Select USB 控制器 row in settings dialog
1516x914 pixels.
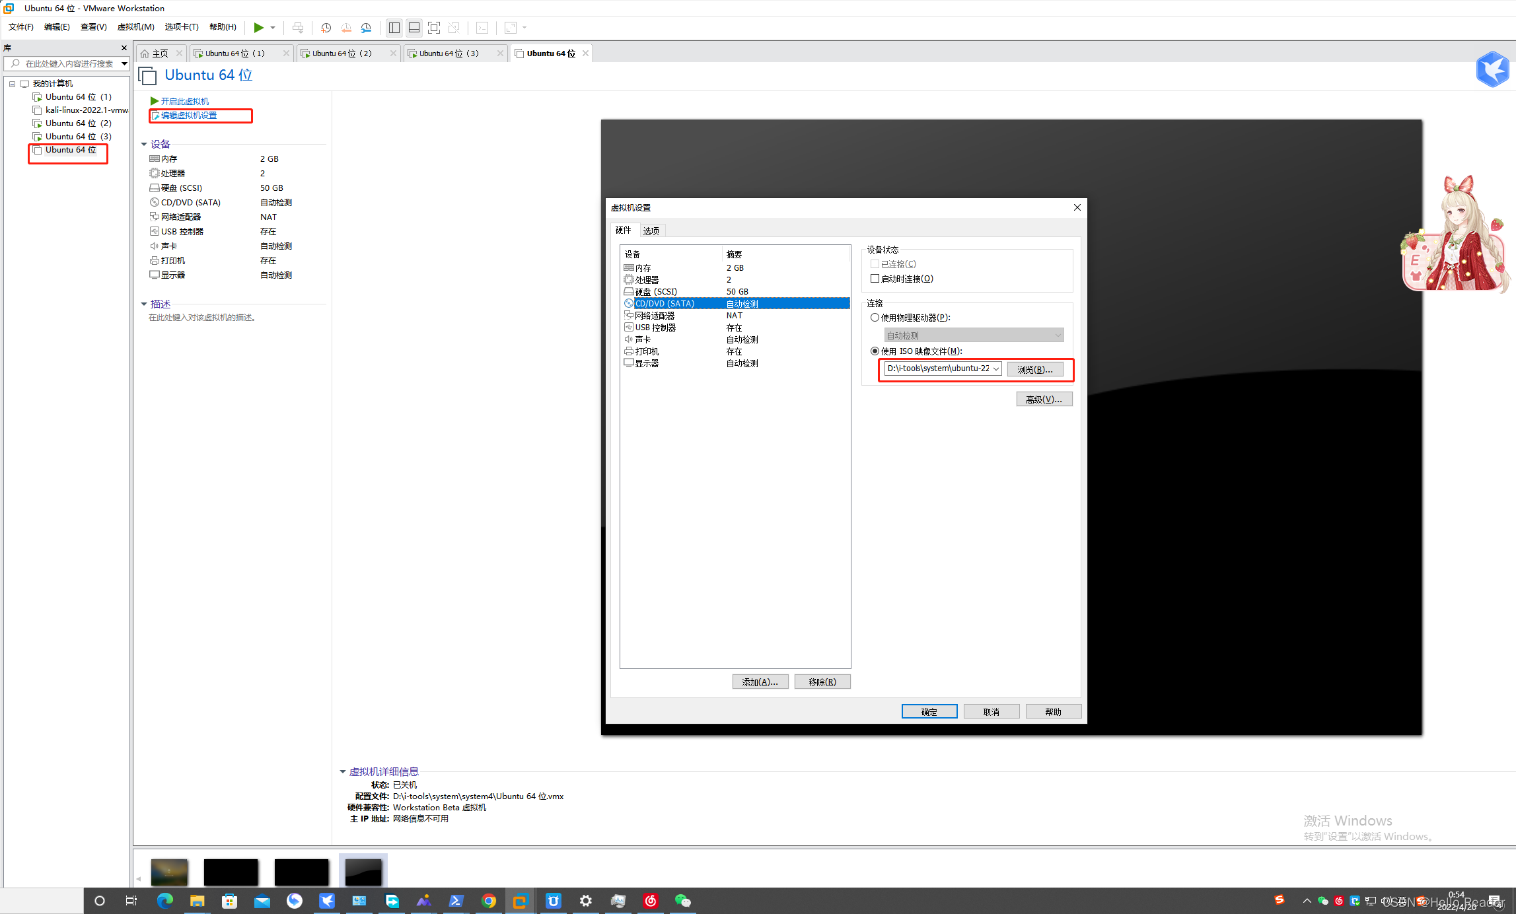click(735, 328)
